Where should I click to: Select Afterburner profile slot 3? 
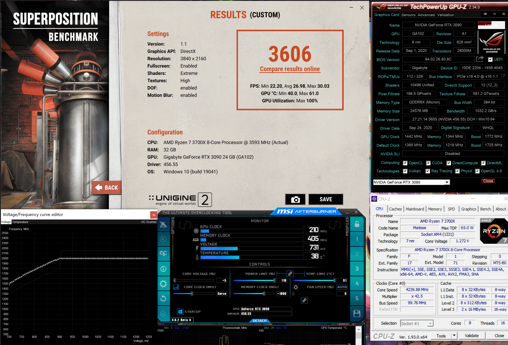click(x=357, y=269)
